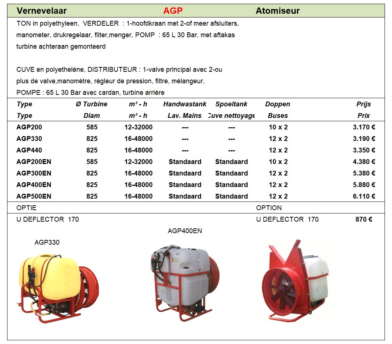Image resolution: width=392 pixels, height=344 pixels.
Task: Click the Handwastank column header
Action: 185,104
